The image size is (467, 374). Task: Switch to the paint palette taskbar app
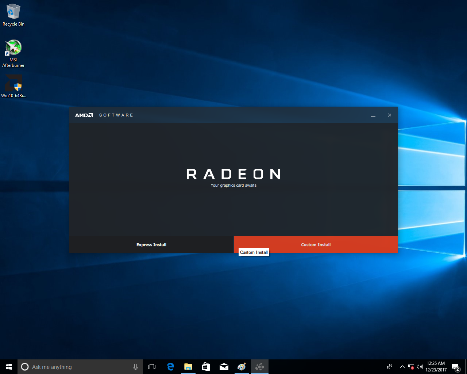coord(242,367)
